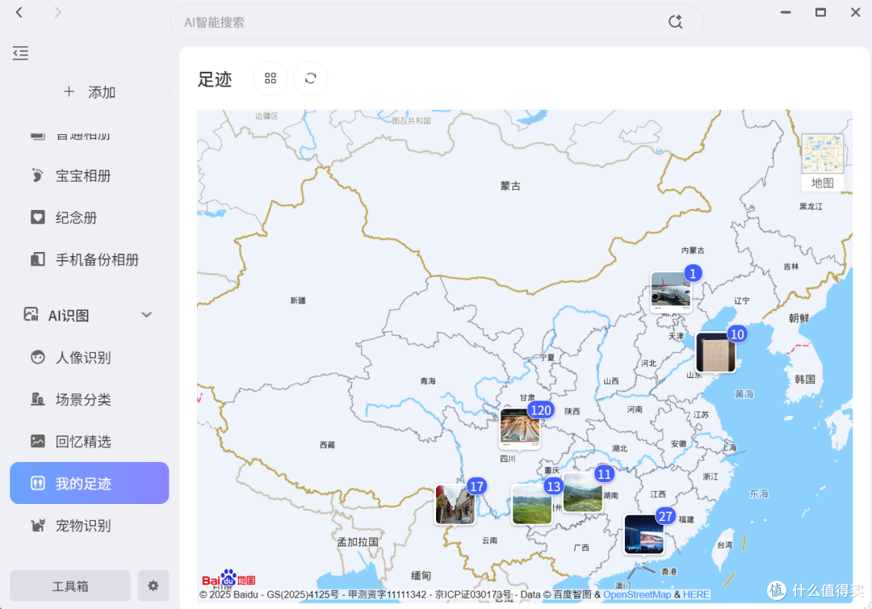872x609 pixels.
Task: Click the 台湾 map label
Action: (x=724, y=545)
